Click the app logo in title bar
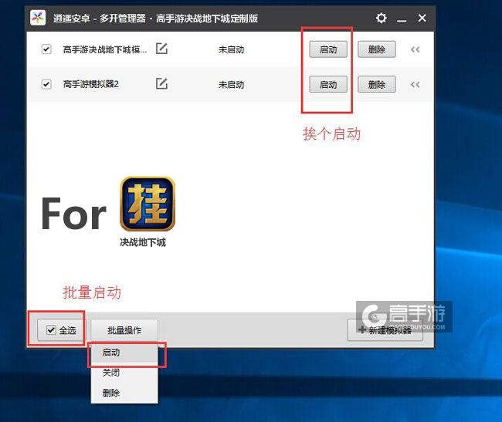Screen dimensions: 502x422 (x=38, y=18)
